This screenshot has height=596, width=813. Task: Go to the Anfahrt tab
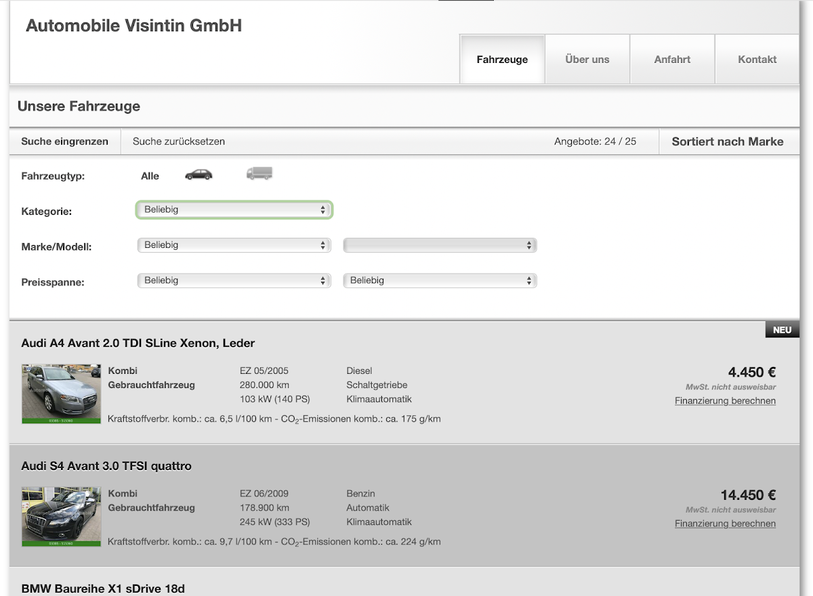672,60
